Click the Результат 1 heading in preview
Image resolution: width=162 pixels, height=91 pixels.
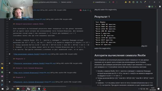(x=102, y=17)
